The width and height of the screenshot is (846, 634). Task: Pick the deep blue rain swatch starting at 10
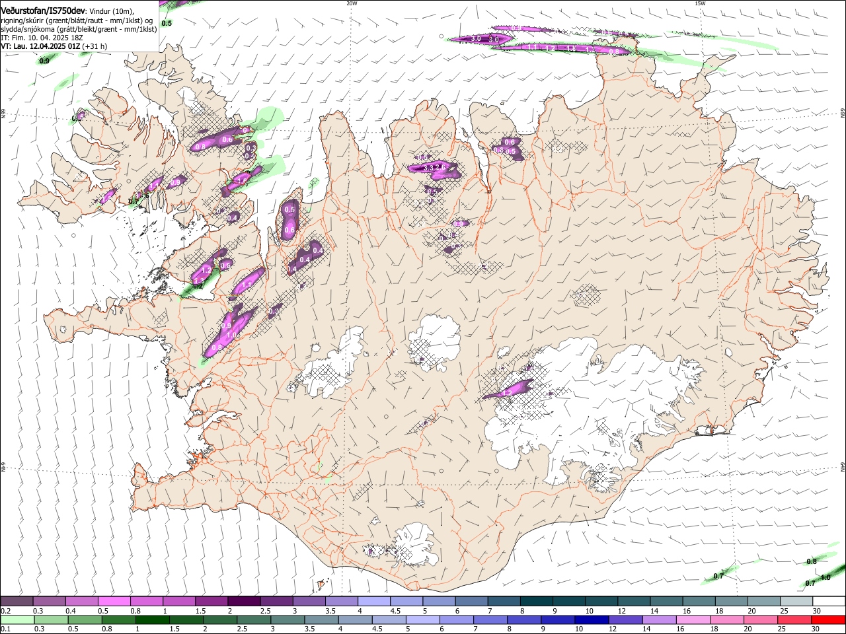tap(592, 619)
